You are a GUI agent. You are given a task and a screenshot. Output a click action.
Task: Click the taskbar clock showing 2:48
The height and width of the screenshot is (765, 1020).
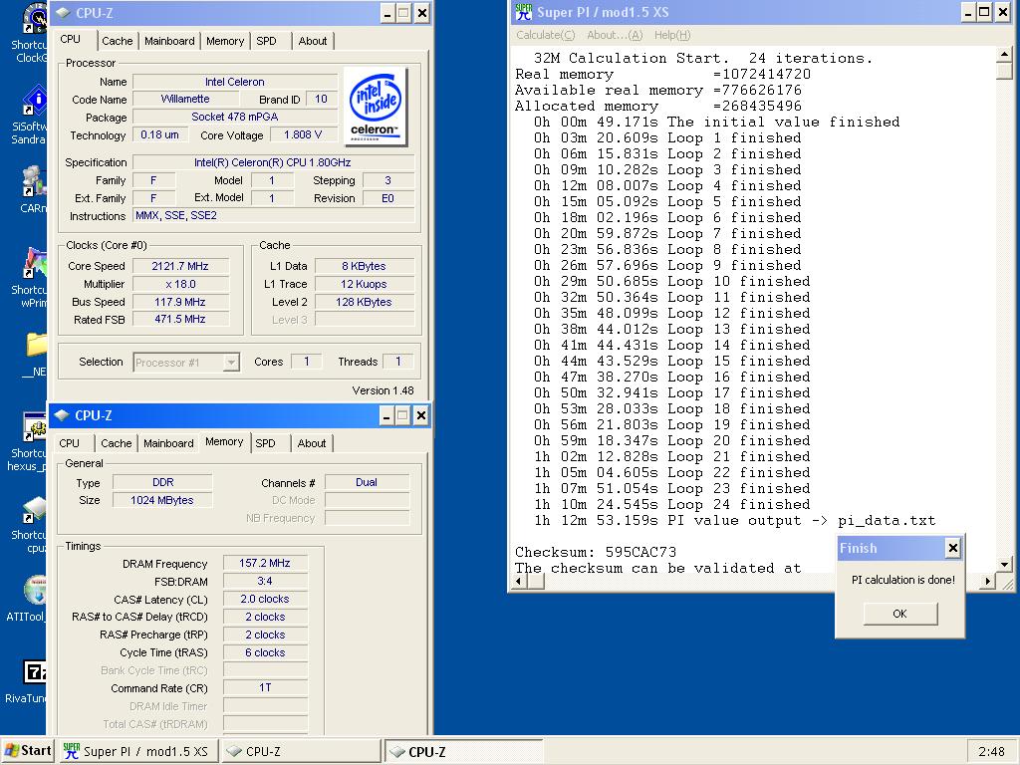[x=991, y=751]
